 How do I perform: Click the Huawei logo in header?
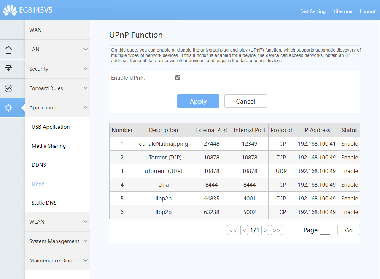pos(10,10)
